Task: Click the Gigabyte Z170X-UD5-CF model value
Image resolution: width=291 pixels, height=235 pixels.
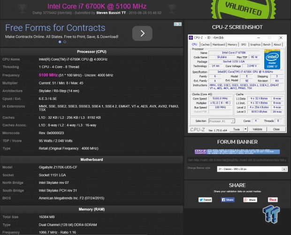Action: 58,167
